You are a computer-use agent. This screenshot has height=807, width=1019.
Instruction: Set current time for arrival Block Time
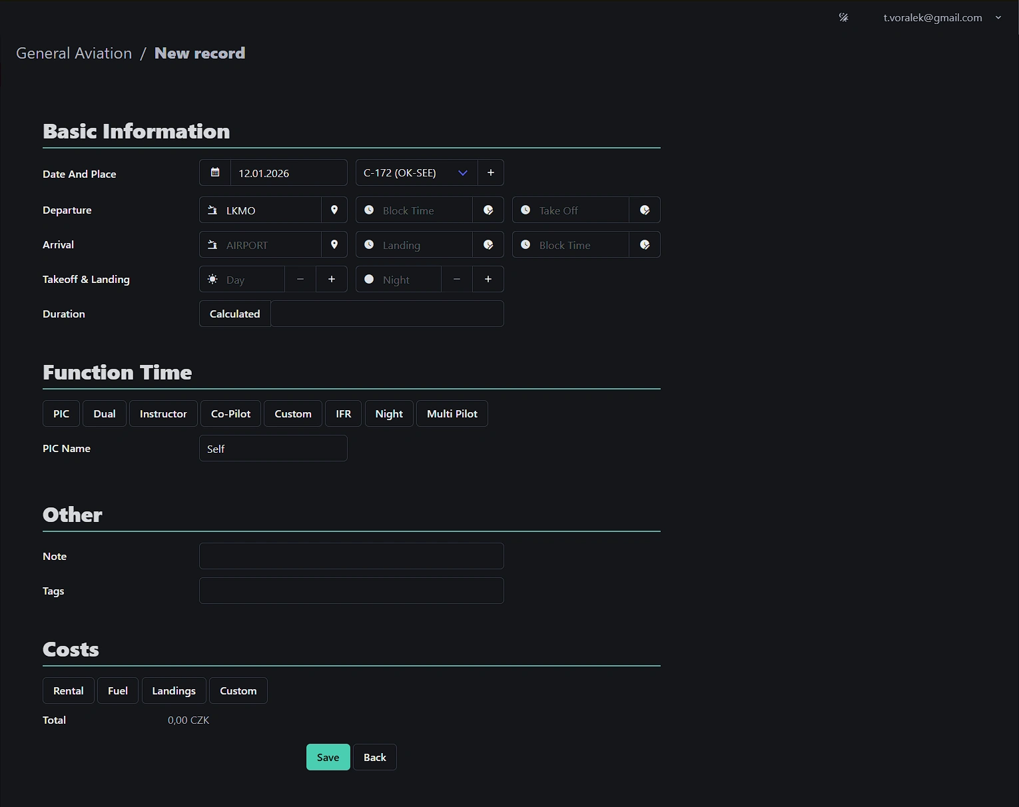pos(645,244)
